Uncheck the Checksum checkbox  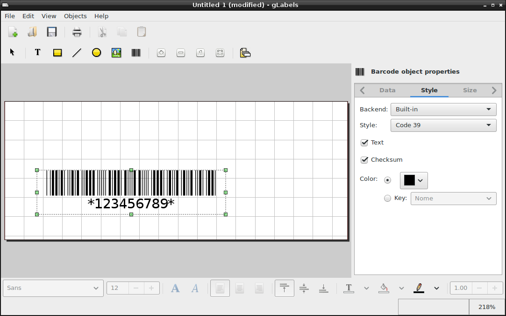[364, 160]
